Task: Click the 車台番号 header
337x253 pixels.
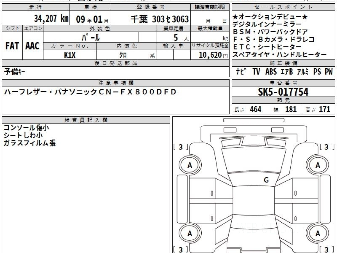Action: point(284,83)
